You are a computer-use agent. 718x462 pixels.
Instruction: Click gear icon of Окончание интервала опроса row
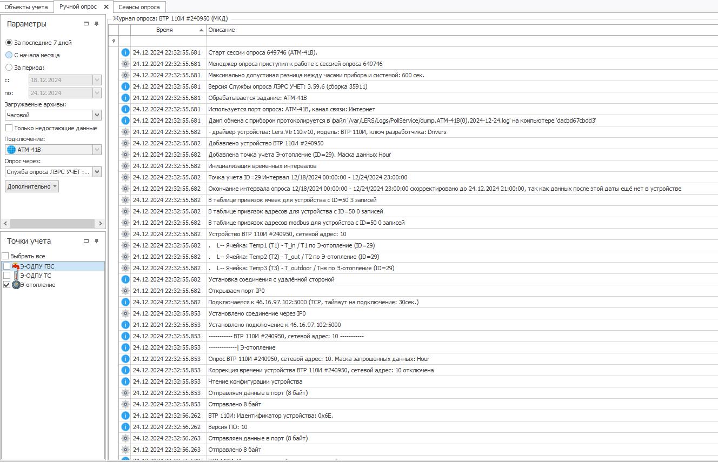point(125,189)
